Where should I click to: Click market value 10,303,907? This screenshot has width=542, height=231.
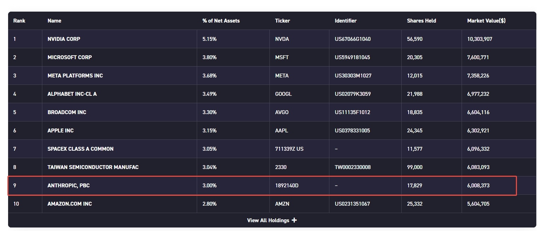click(x=480, y=39)
